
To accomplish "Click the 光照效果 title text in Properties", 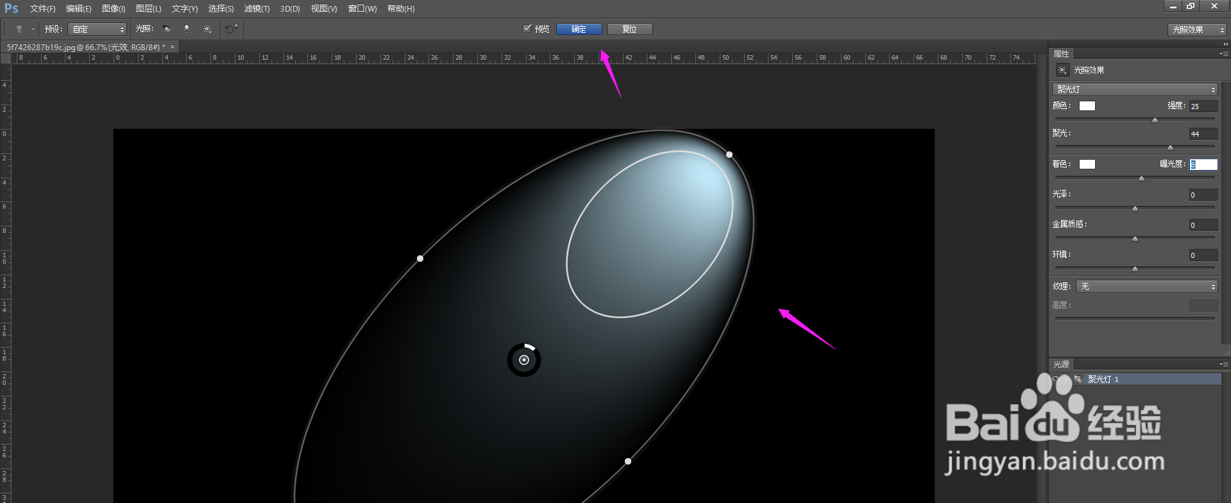I will 1089,70.
